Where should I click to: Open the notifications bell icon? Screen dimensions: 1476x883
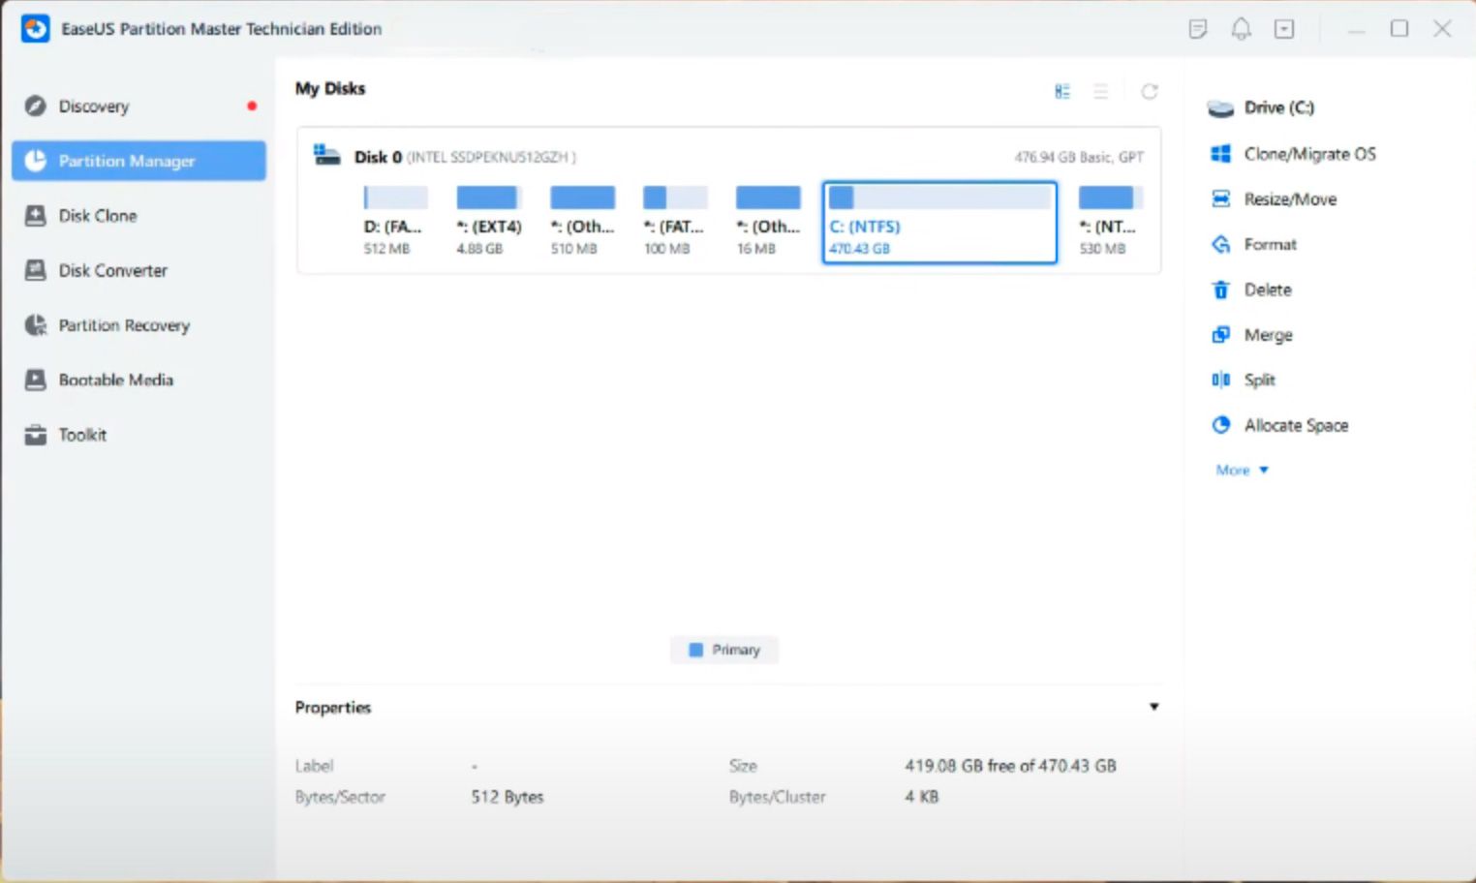click(x=1241, y=29)
